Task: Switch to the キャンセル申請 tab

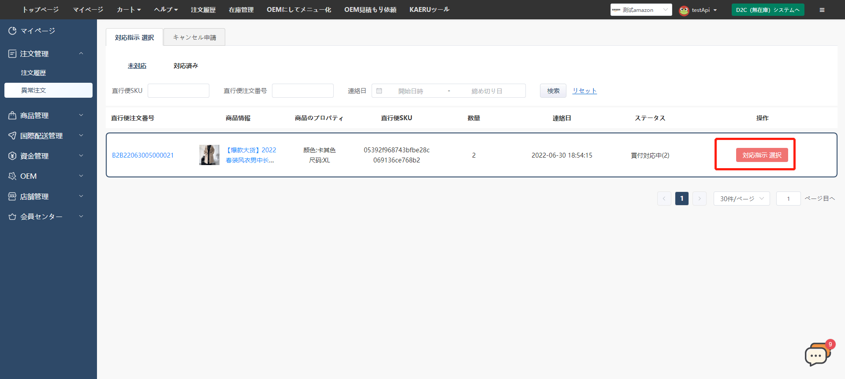Action: click(194, 37)
